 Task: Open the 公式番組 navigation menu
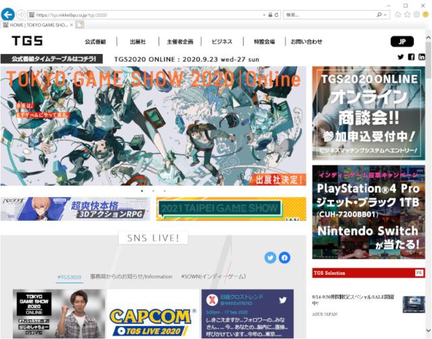pos(97,41)
